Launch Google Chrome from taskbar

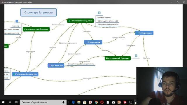click(96, 102)
